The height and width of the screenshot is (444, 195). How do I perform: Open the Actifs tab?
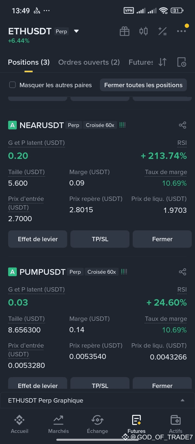point(175,424)
